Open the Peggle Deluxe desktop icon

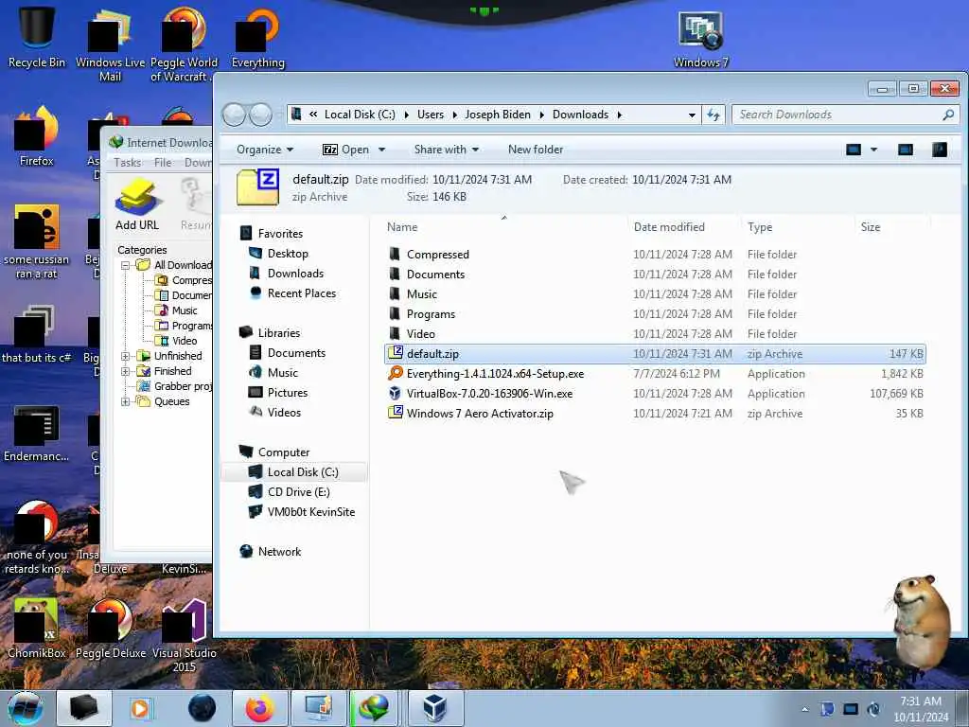pos(111,629)
